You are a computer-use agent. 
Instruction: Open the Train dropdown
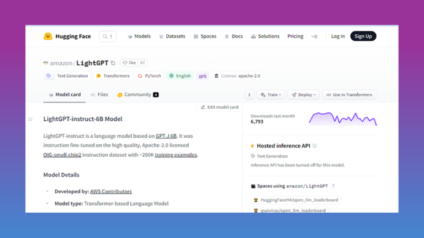[271, 95]
